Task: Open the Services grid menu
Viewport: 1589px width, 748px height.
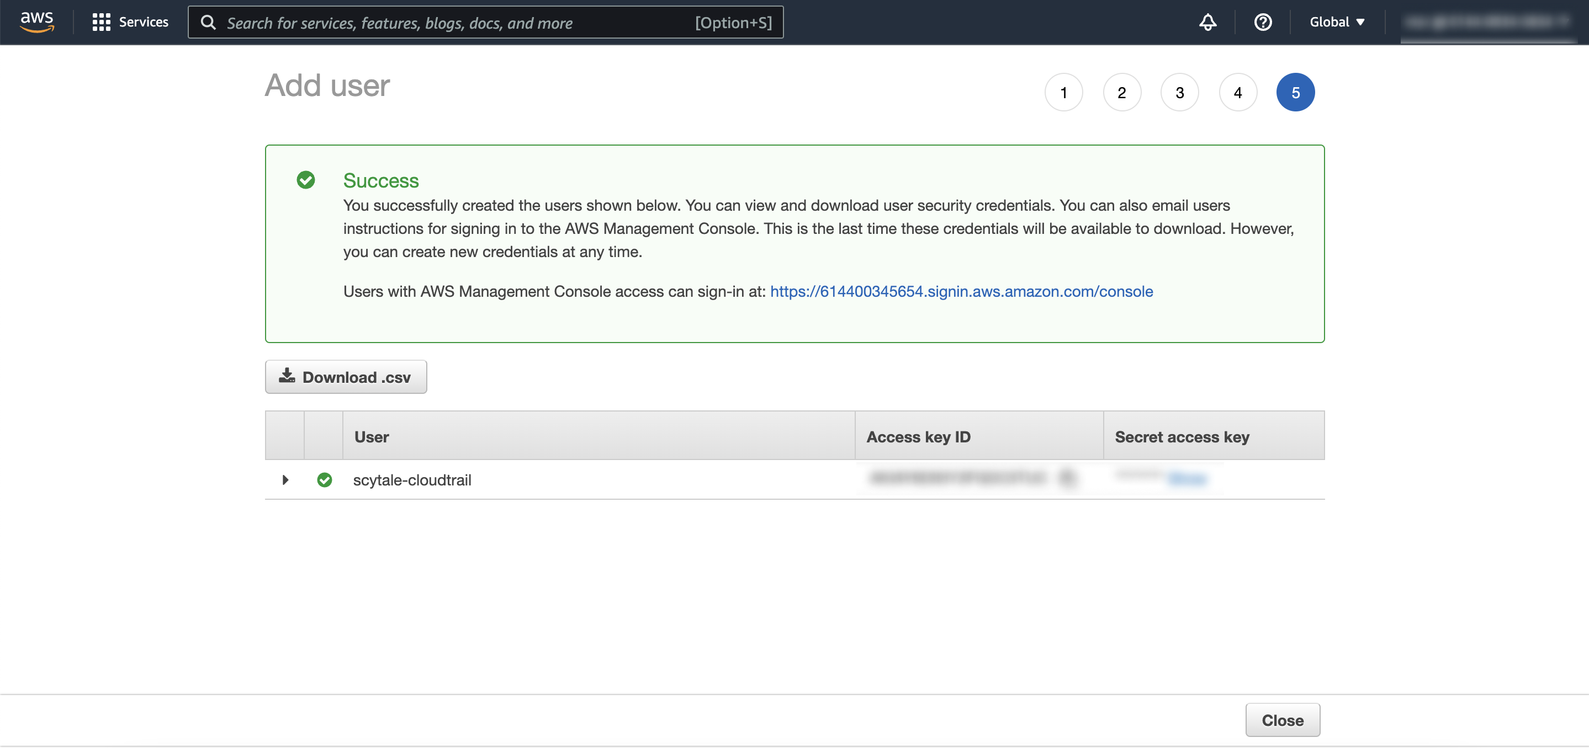Action: 101,22
